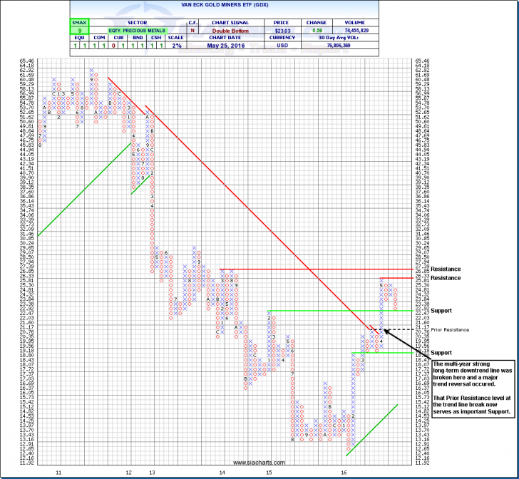Click the 2% scale value
The width and height of the screenshot is (519, 479).
point(175,47)
